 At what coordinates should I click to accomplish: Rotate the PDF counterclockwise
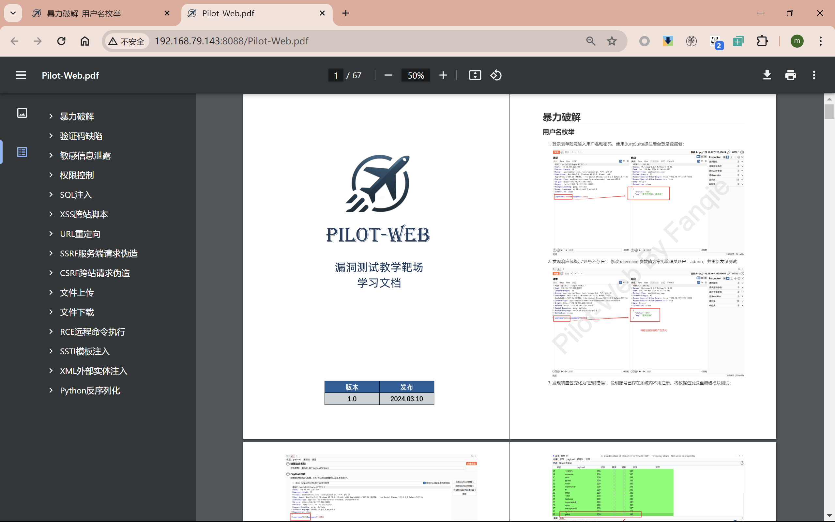point(496,75)
